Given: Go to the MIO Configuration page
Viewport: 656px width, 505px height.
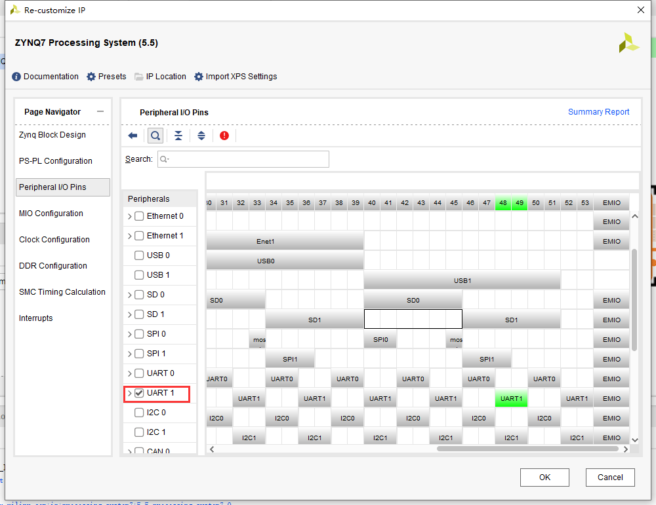Looking at the screenshot, I should [x=51, y=214].
